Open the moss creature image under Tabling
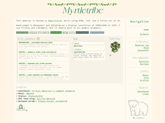Screen dimensions: 165x123 point(115,47)
